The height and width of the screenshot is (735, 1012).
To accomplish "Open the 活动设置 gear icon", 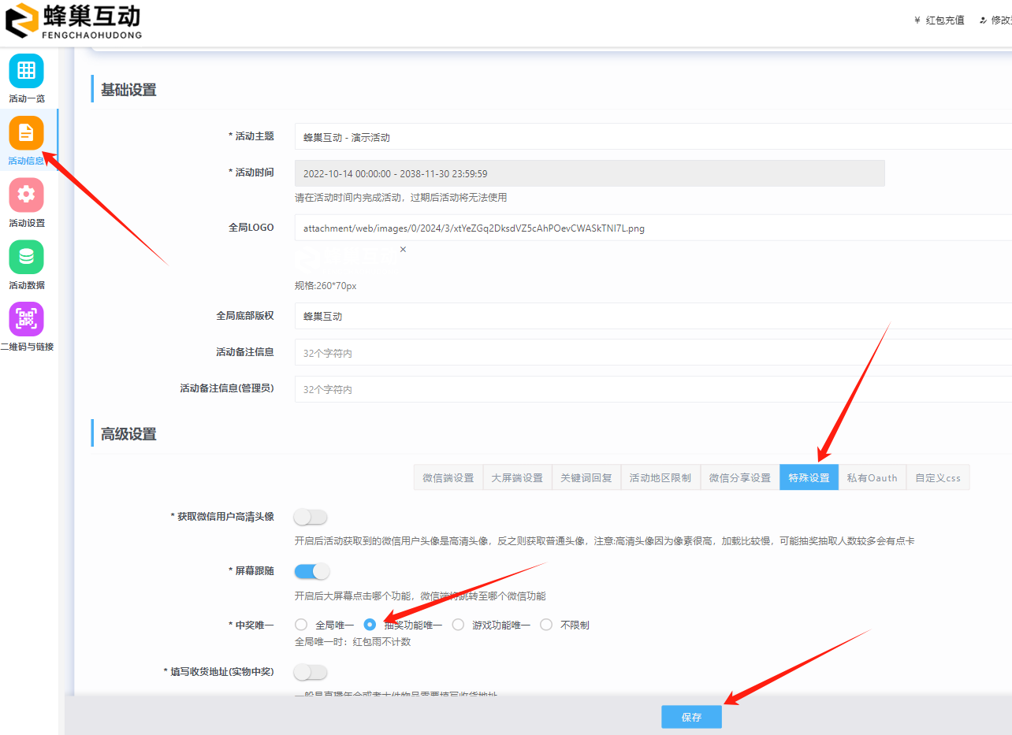I will (26, 195).
